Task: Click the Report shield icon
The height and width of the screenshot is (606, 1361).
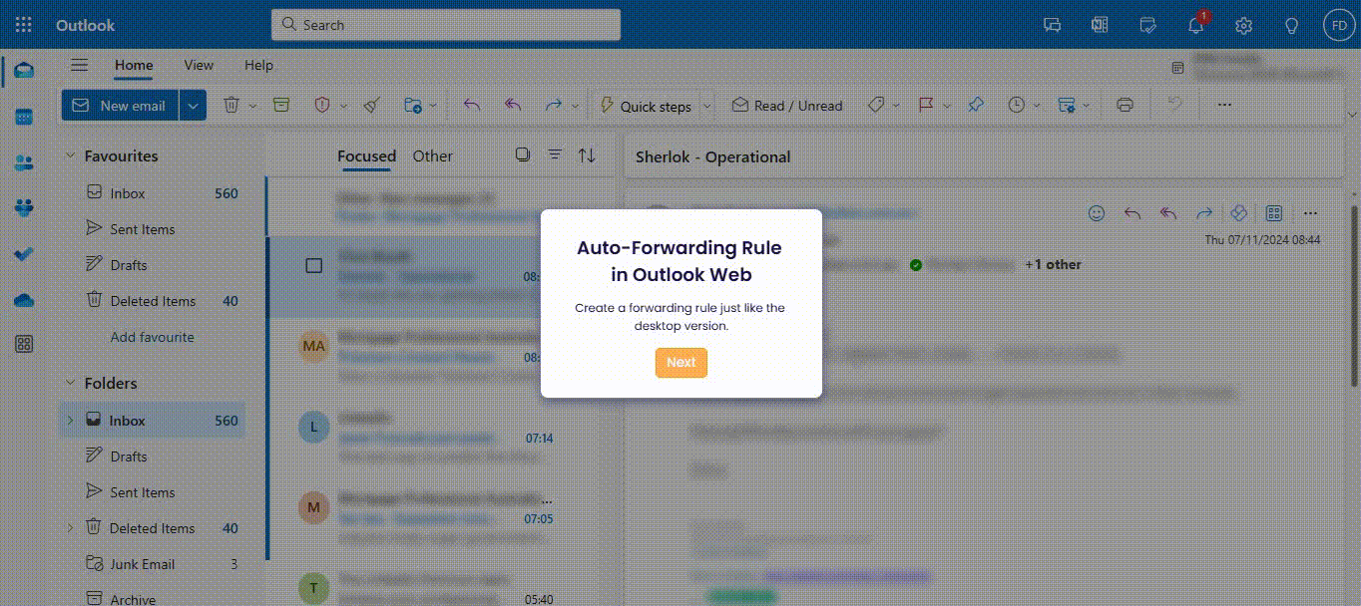Action: coord(321,105)
